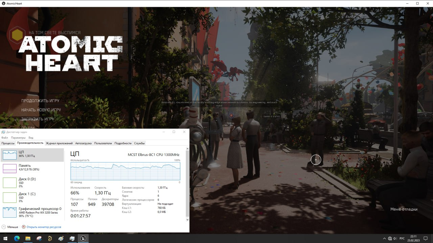Click the AtomicHeart window title icon

(x=3, y=3)
